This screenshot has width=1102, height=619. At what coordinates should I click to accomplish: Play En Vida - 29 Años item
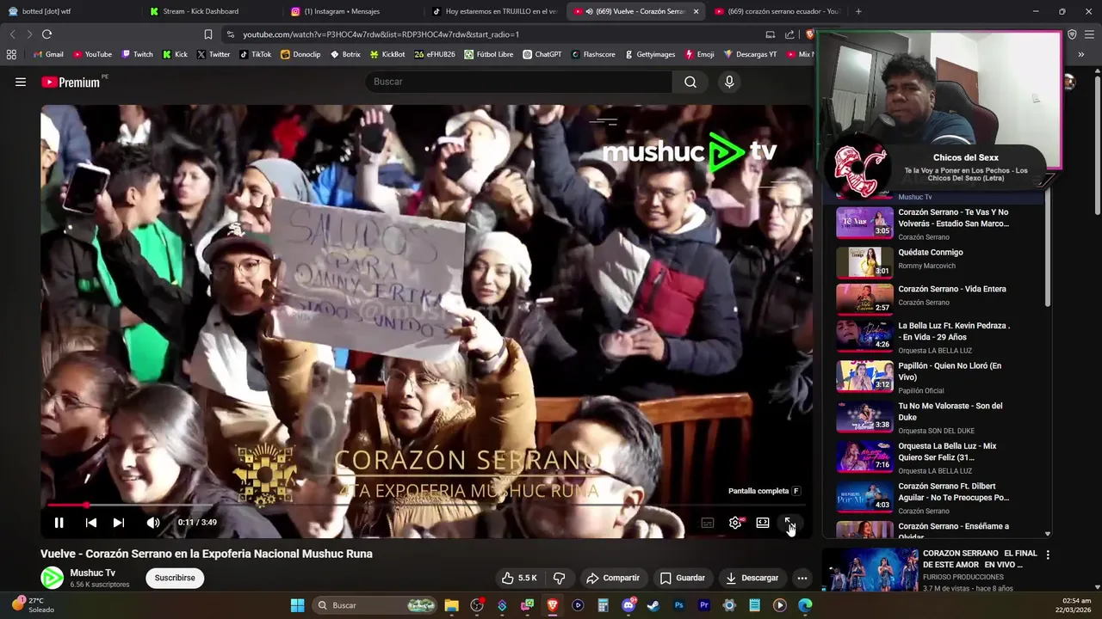click(x=938, y=337)
